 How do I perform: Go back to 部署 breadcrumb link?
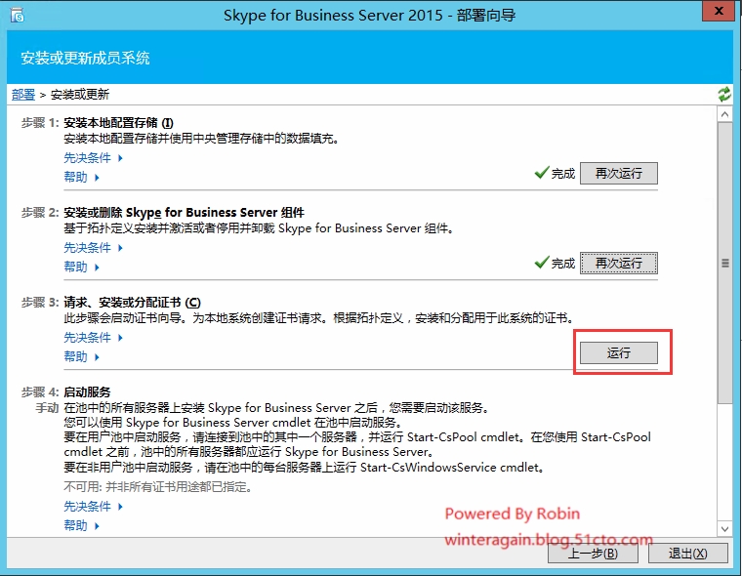coord(23,94)
